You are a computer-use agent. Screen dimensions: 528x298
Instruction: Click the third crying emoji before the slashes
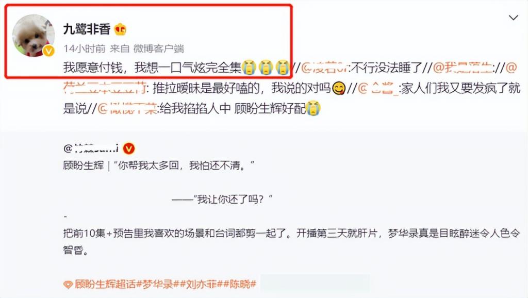tap(283, 68)
